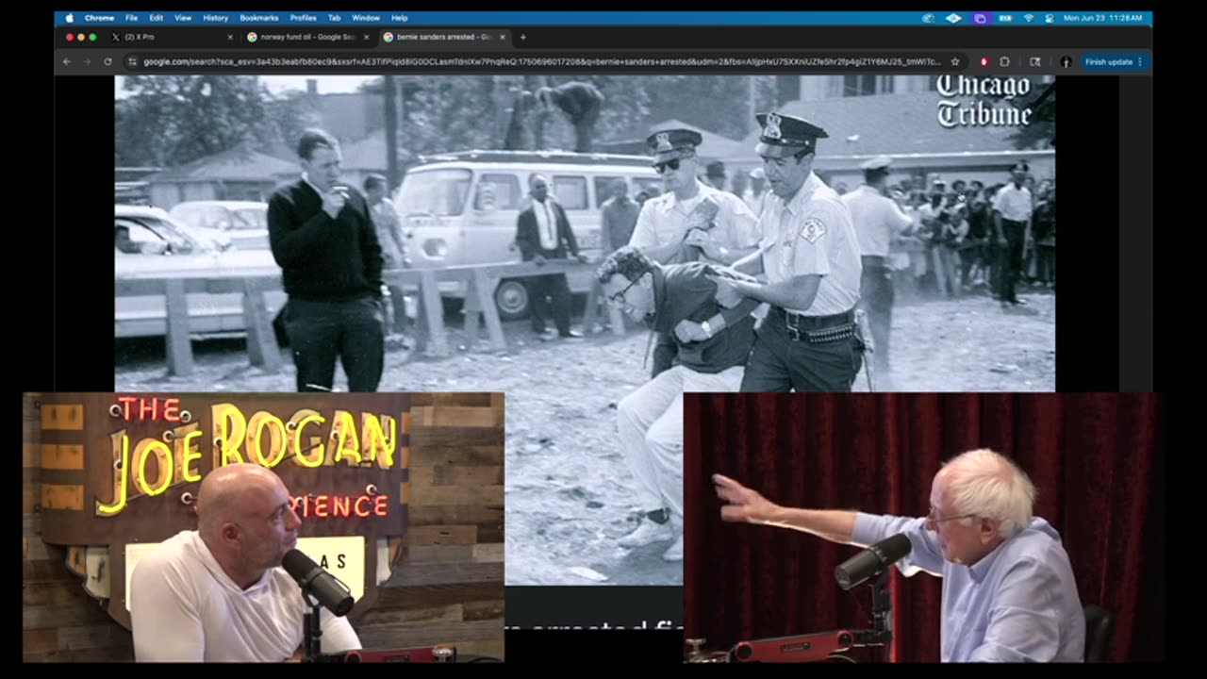Close the bernie sanders arrested tab
This screenshot has width=1207, height=679.
coord(503,37)
